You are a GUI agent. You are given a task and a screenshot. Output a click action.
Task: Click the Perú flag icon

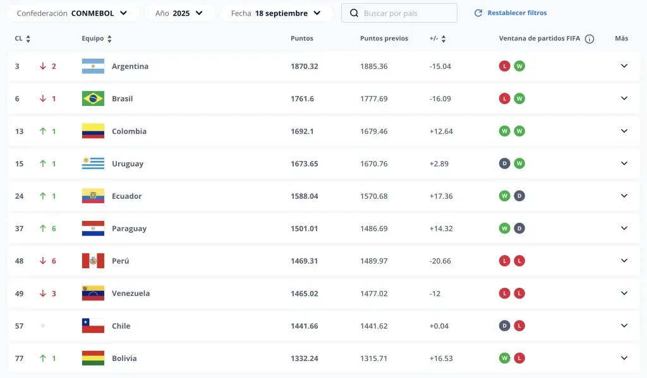pyautogui.click(x=93, y=261)
